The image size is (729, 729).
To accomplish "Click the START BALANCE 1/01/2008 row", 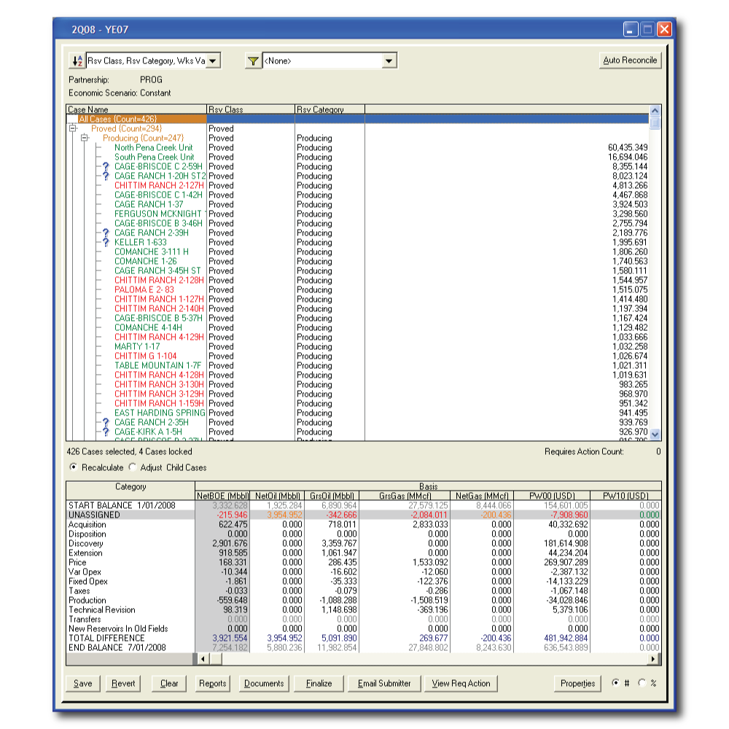I will point(363,505).
